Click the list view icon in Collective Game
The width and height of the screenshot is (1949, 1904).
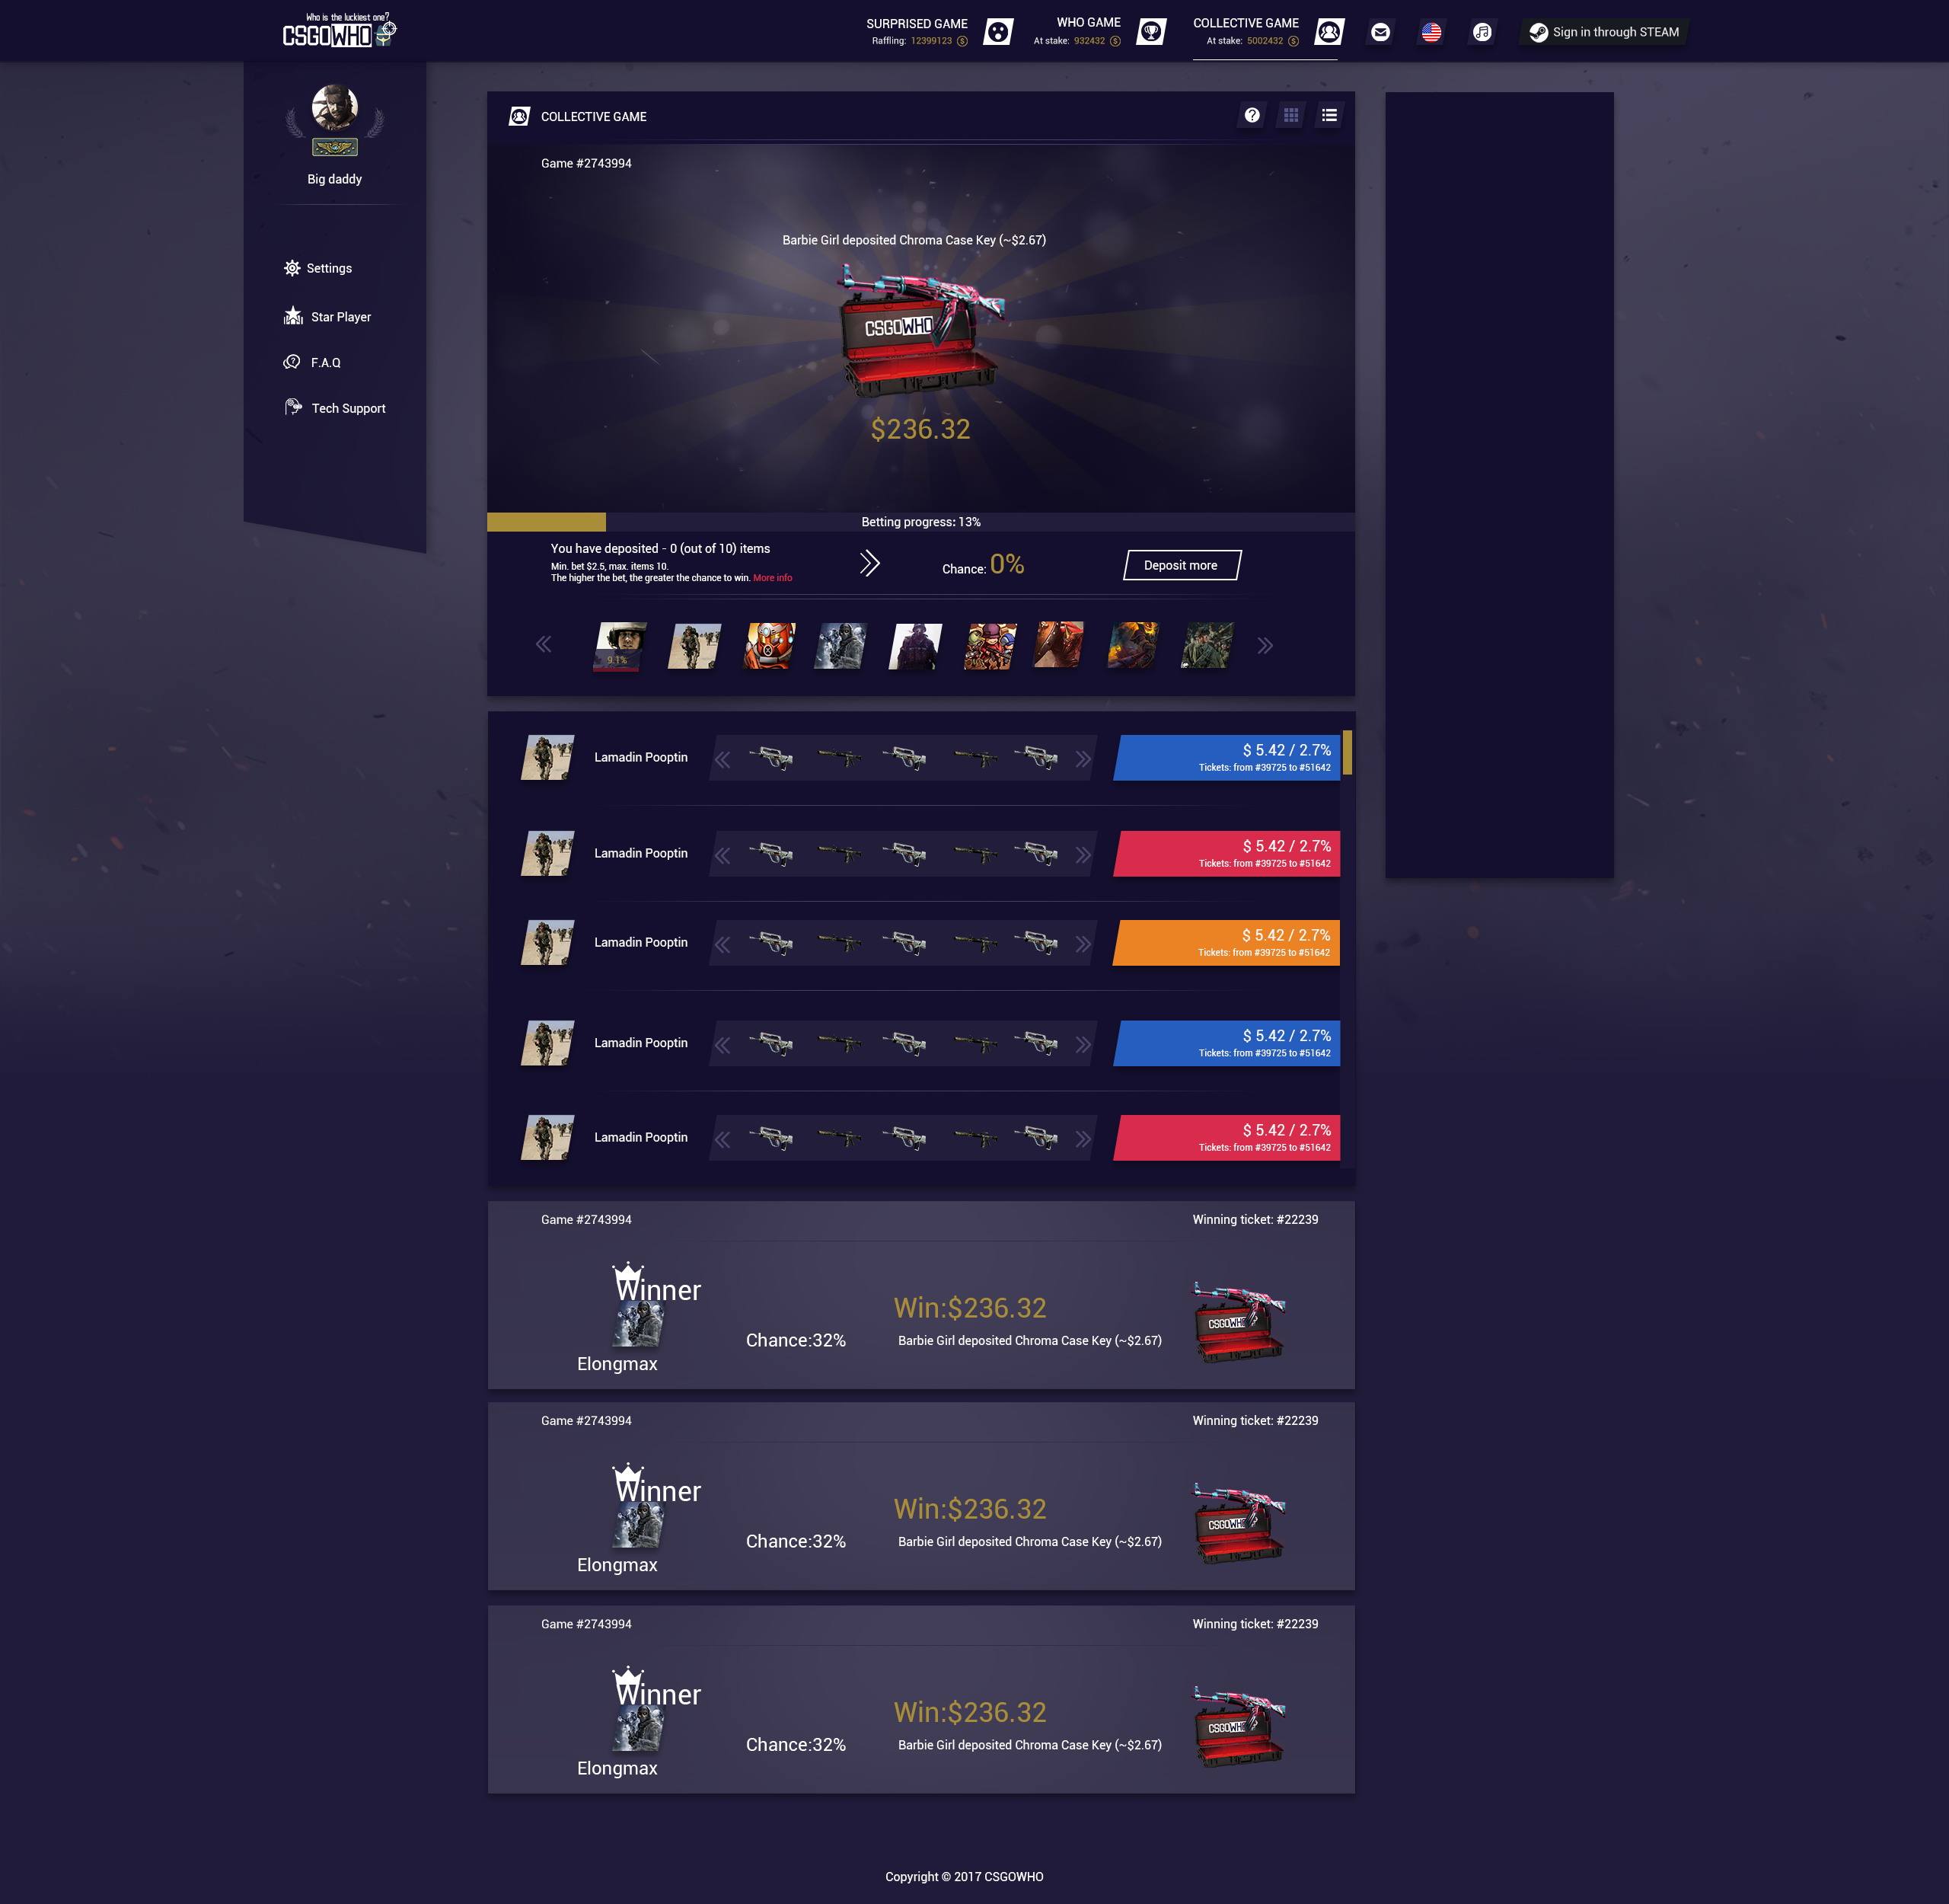tap(1329, 115)
